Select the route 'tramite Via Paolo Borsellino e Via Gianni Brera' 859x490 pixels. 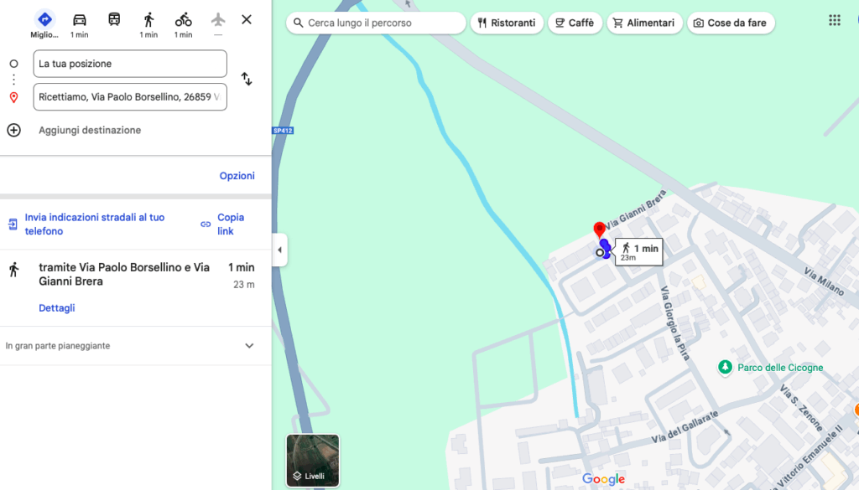(x=135, y=287)
